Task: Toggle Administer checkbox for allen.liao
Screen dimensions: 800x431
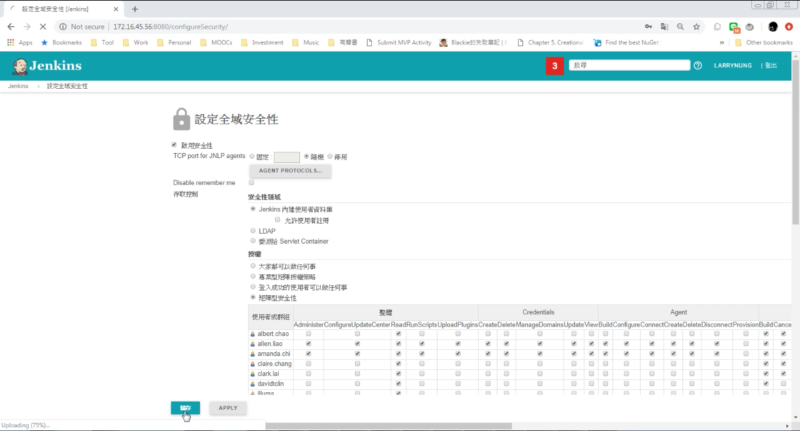Action: [308, 344]
